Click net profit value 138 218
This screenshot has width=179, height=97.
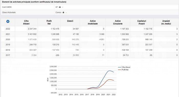[x=56, y=45]
